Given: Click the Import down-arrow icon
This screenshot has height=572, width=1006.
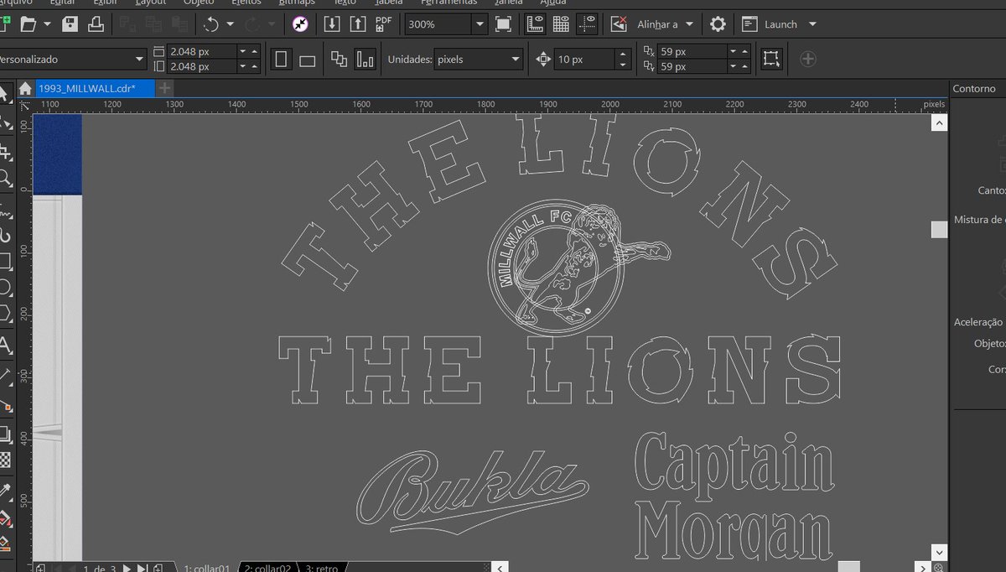Looking at the screenshot, I should click(x=332, y=24).
